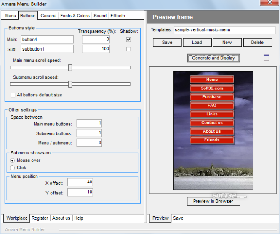Open the About us bottom tab

pos(61,218)
